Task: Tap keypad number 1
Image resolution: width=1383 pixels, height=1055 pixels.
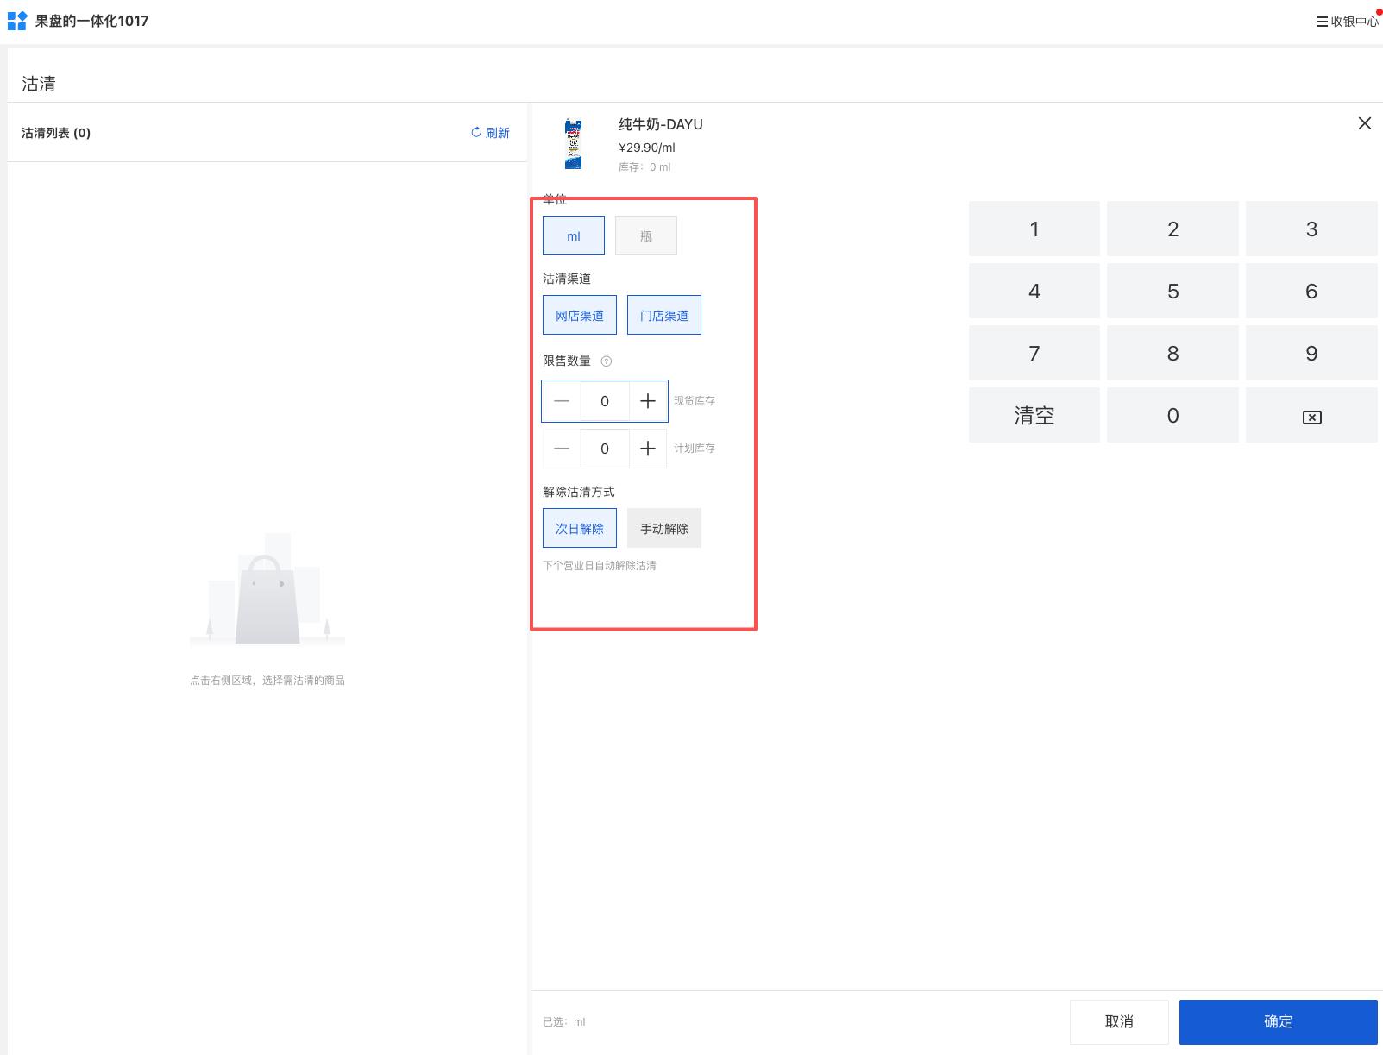Action: [1034, 229]
